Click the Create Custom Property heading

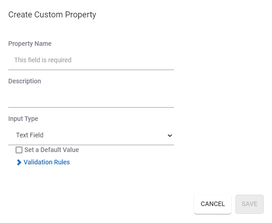(52, 15)
